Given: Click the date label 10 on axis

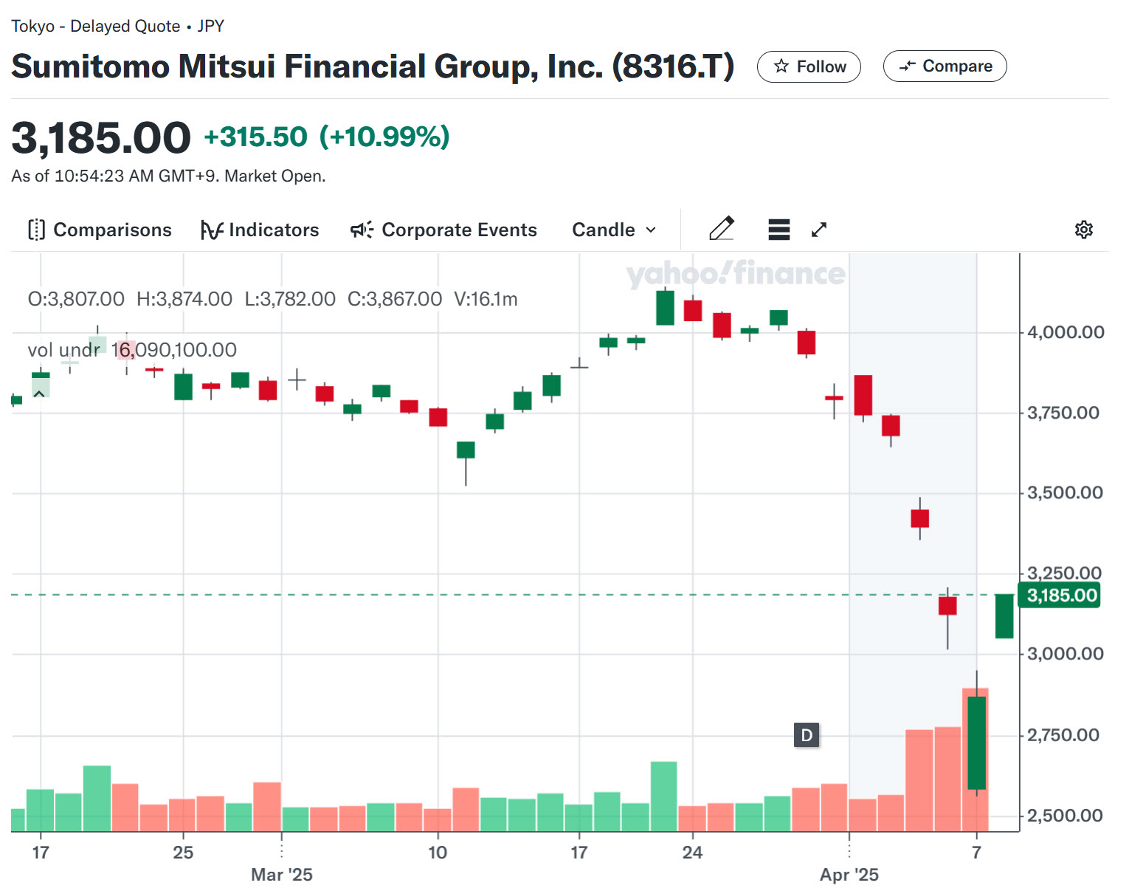Looking at the screenshot, I should click(438, 853).
